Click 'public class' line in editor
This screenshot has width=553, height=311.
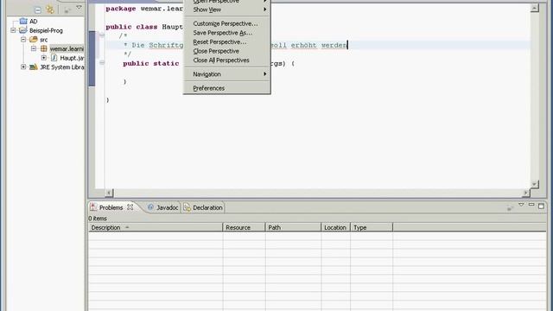pos(144,27)
